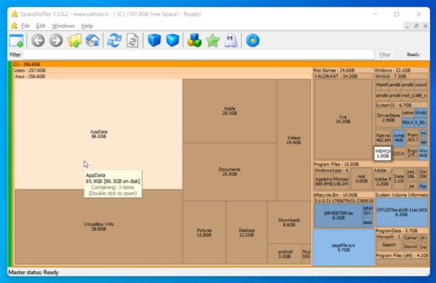Go forward with the right arrow icon
The height and width of the screenshot is (283, 436).
coord(56,40)
